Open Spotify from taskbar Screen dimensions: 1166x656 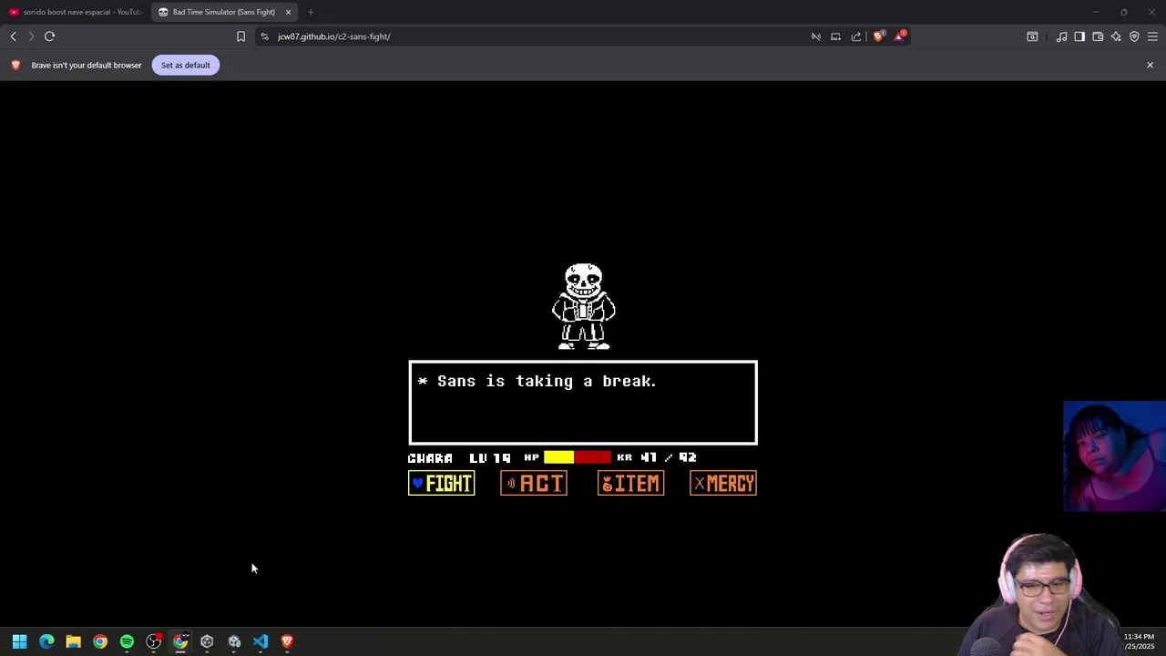coord(127,641)
